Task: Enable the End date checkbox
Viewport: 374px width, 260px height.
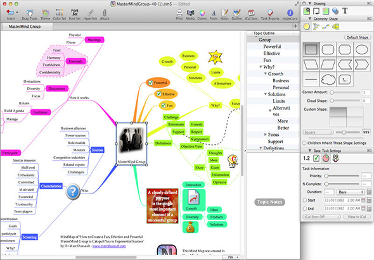Action: (305, 209)
